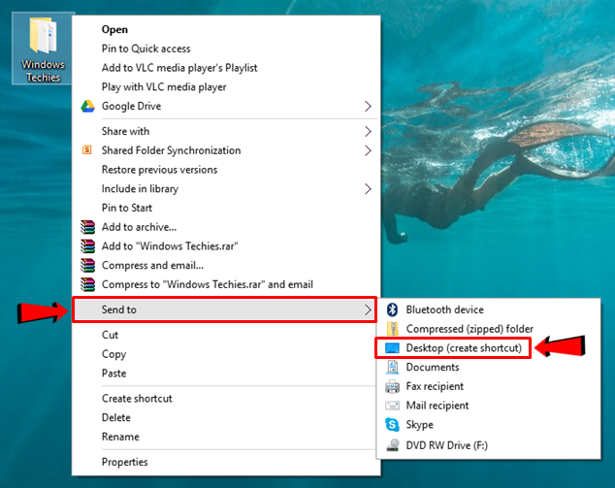
Task: Click the WinRAR icon beside Add to archive
Action: pos(87,227)
